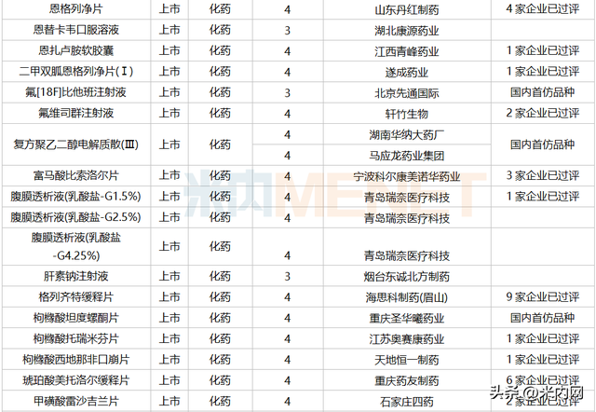Select the cell 恩替卡韦口服溶液
The image size is (596, 412).
pos(76,30)
